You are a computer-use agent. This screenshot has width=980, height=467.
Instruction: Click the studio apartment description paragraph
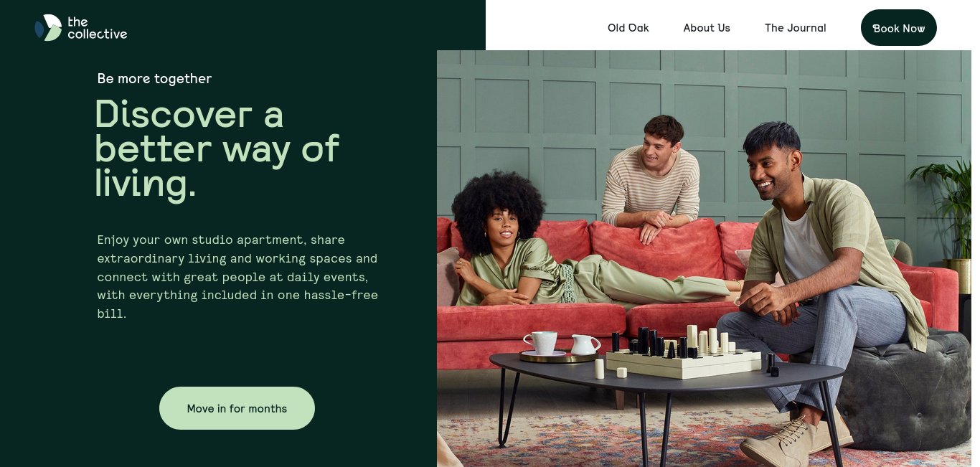click(x=237, y=276)
